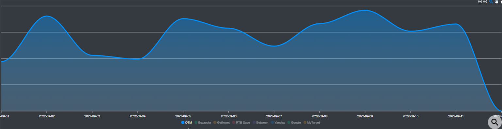Activate the selection zoom magnifier tool
The height and width of the screenshot is (129, 502).
(x=491, y=2)
